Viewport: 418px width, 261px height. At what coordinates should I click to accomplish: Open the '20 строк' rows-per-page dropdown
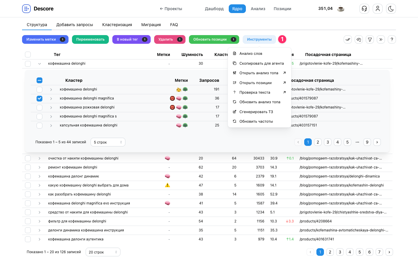[x=103, y=252]
